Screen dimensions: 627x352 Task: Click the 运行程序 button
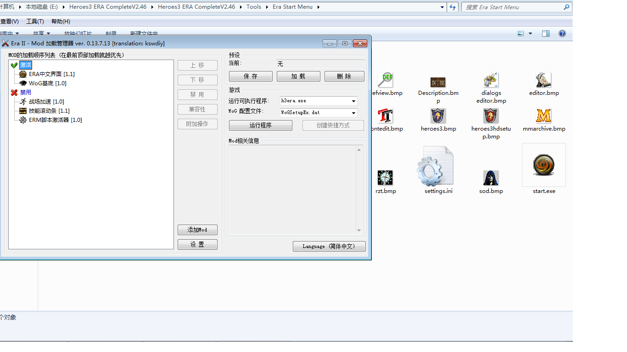pyautogui.click(x=261, y=125)
